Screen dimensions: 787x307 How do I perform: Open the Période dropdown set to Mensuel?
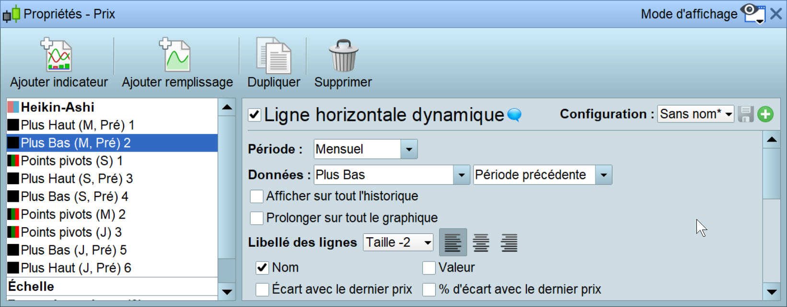coord(409,149)
